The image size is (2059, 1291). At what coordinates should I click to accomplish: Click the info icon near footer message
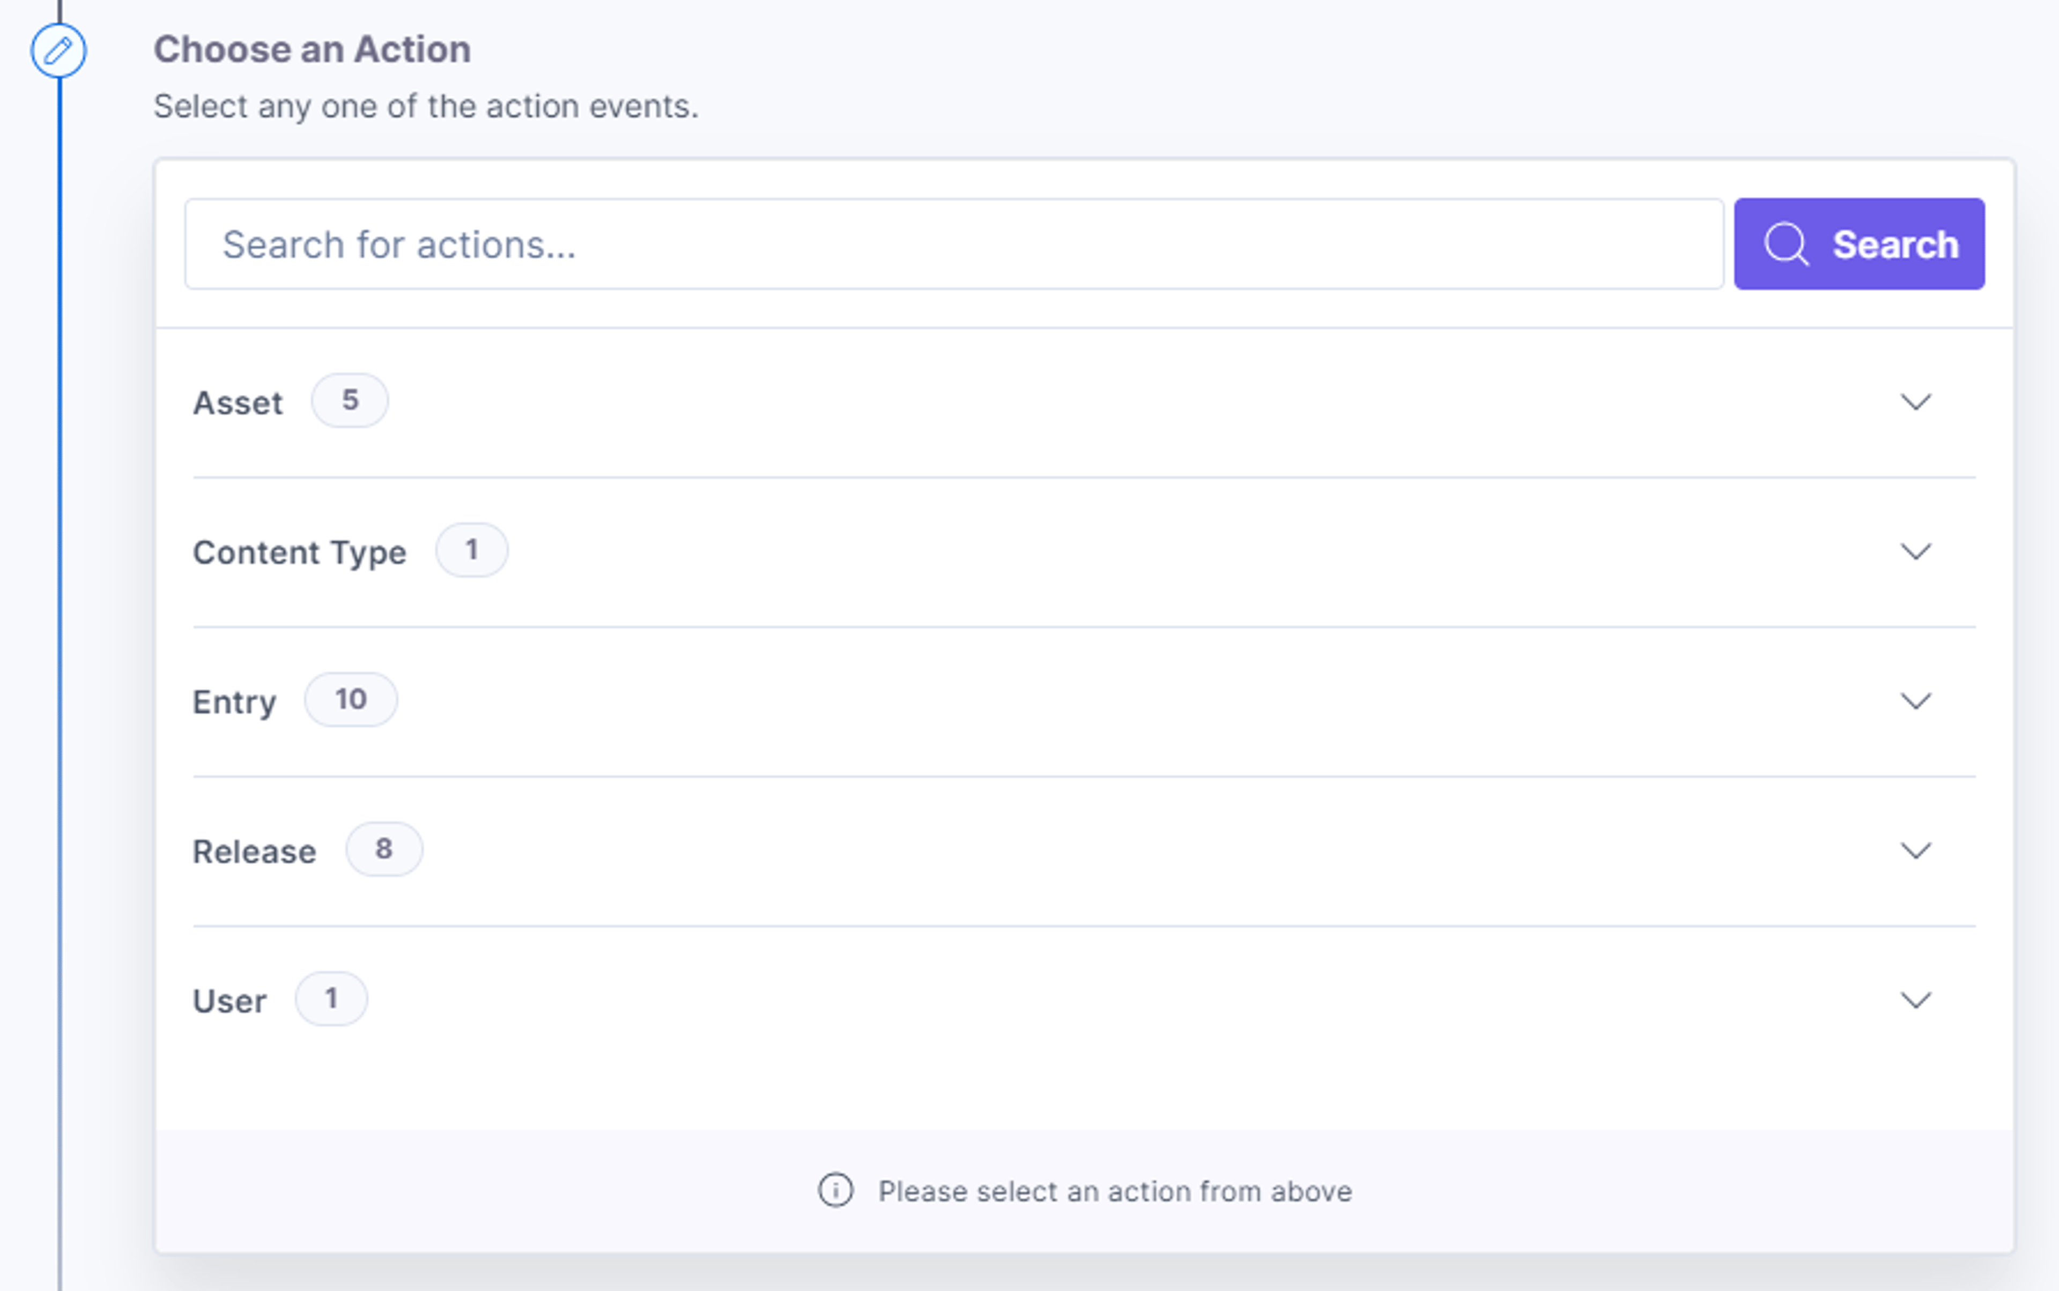coord(835,1190)
